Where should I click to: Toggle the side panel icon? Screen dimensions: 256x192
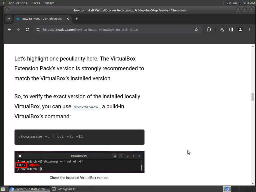click(231, 29)
